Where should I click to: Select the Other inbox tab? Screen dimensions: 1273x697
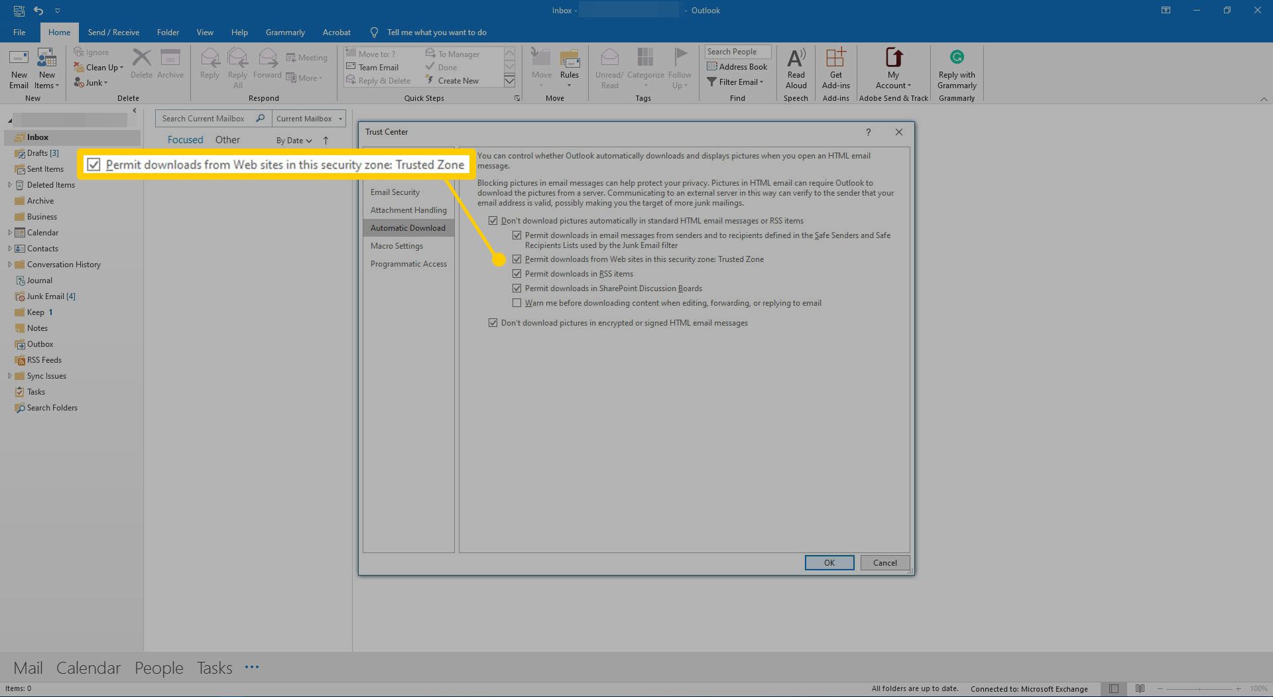click(227, 140)
